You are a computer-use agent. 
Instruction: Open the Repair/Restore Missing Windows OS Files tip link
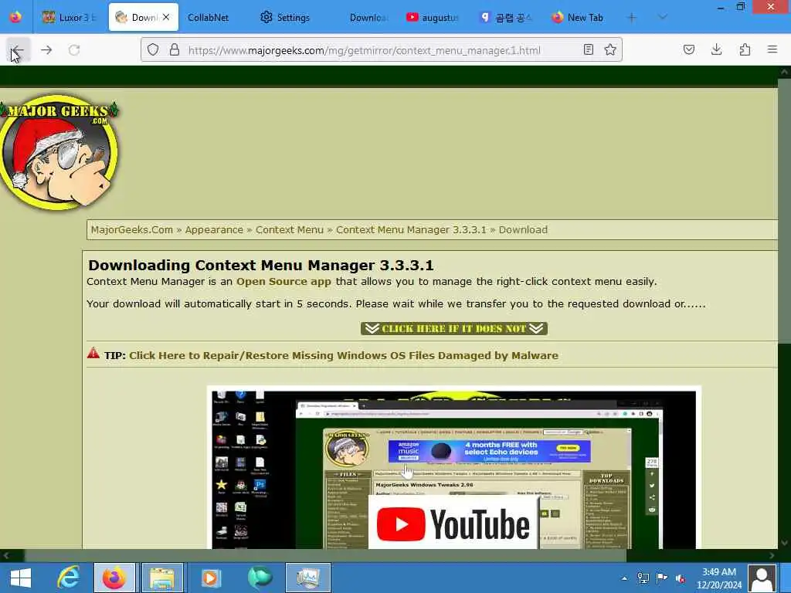[x=344, y=355]
